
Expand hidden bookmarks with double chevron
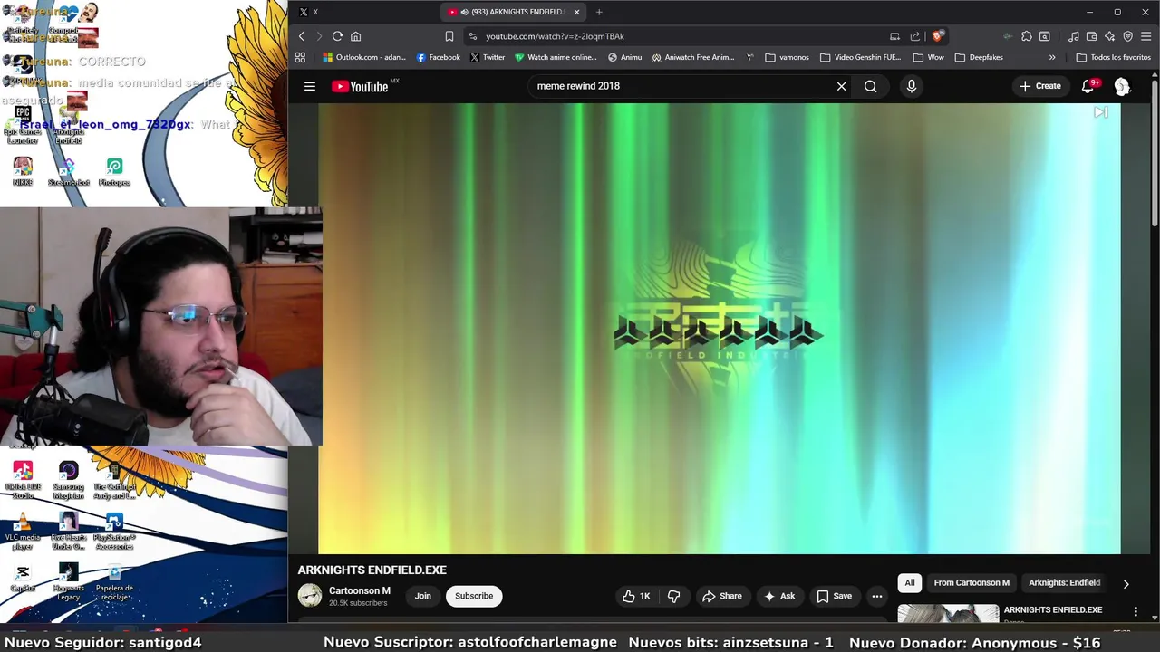(x=1052, y=57)
